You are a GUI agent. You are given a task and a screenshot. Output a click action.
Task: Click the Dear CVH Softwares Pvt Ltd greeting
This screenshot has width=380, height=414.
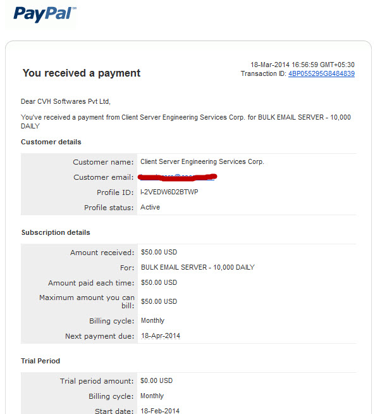click(66, 101)
